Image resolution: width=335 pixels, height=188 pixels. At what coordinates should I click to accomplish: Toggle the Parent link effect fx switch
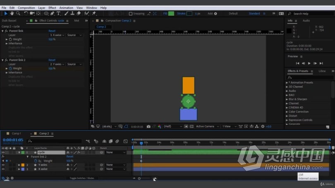6,31
